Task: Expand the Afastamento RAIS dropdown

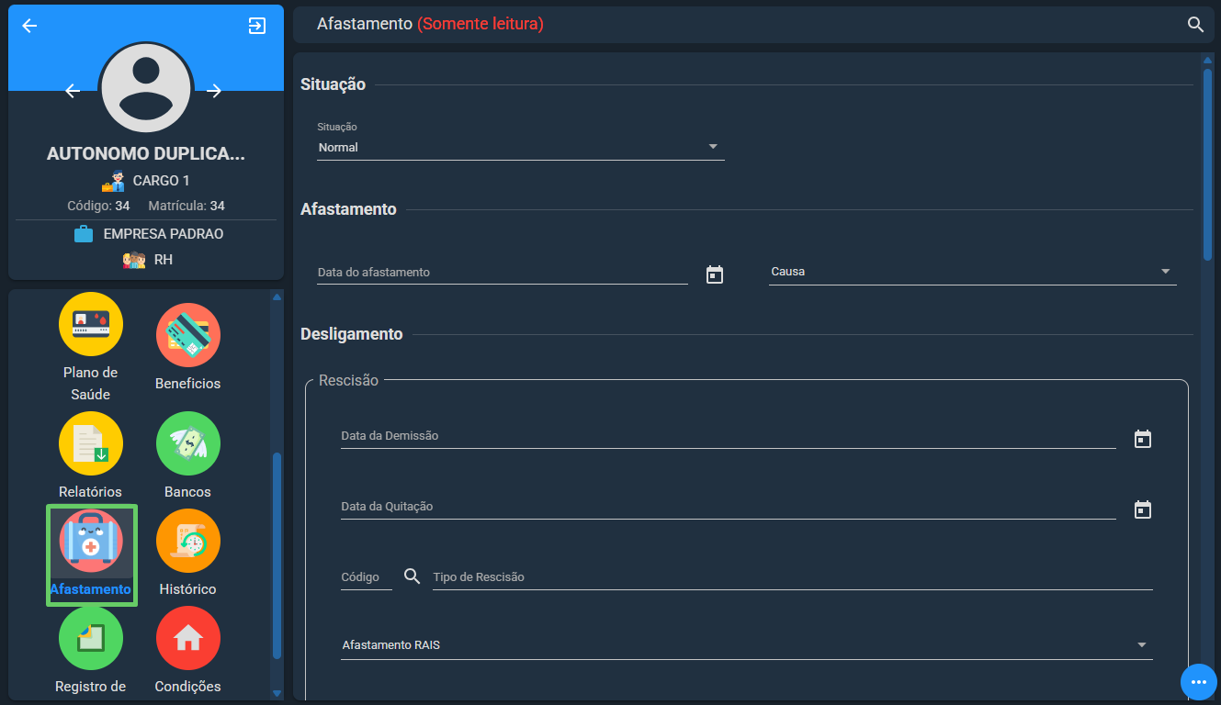Action: tap(747, 645)
